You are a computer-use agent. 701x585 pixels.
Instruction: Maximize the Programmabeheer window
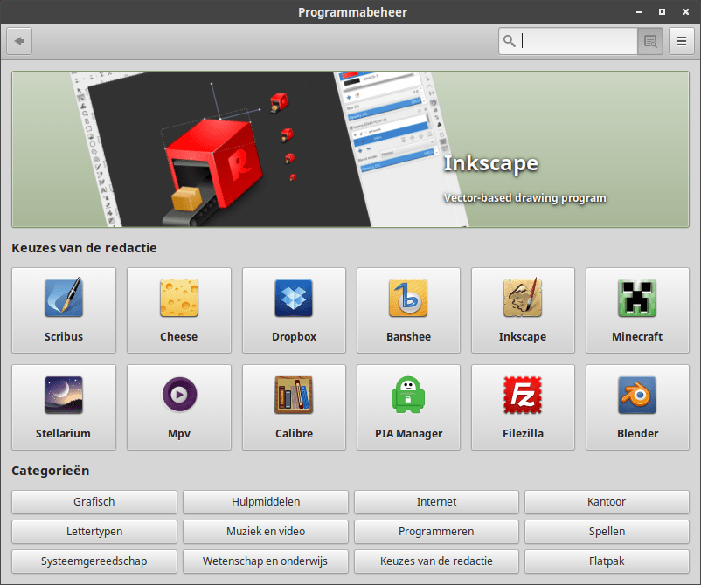pos(663,12)
